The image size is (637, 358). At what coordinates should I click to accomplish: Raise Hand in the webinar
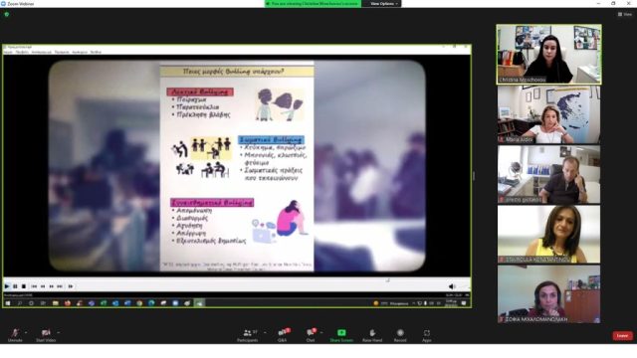coord(372,335)
